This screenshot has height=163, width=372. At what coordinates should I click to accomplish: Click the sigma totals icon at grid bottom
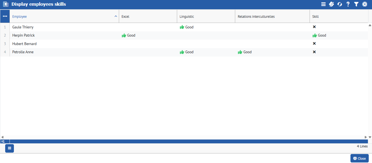3,141
